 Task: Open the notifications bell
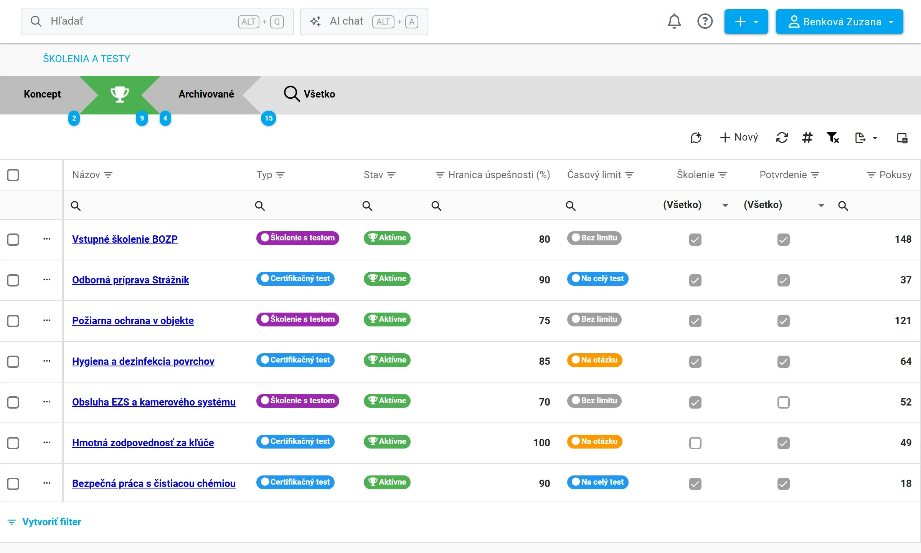click(x=674, y=22)
